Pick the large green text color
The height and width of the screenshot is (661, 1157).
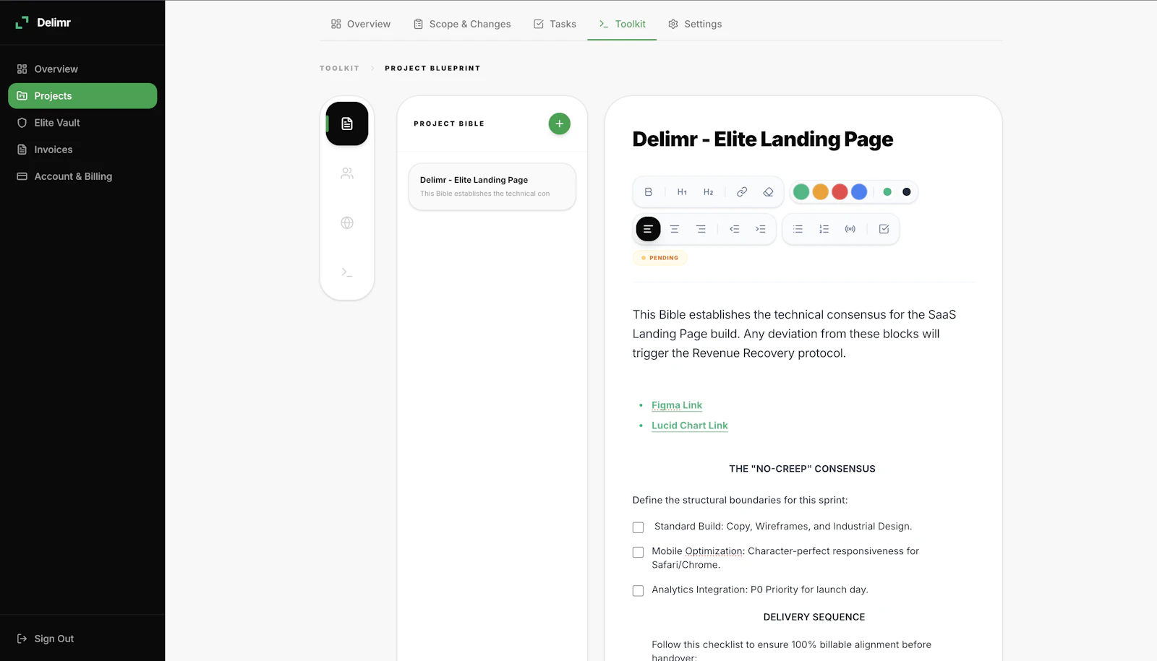[801, 192]
